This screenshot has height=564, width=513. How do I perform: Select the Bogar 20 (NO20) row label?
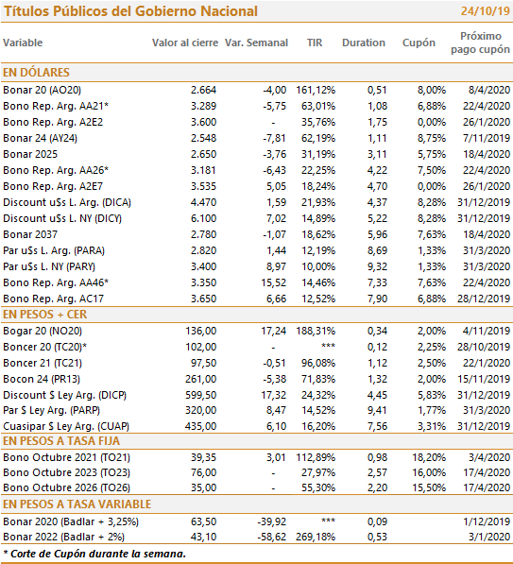[x=43, y=331]
